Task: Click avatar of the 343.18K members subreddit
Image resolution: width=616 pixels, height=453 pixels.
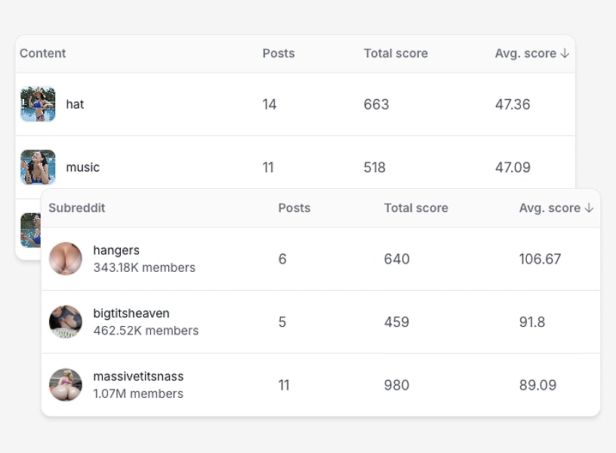Action: click(66, 259)
